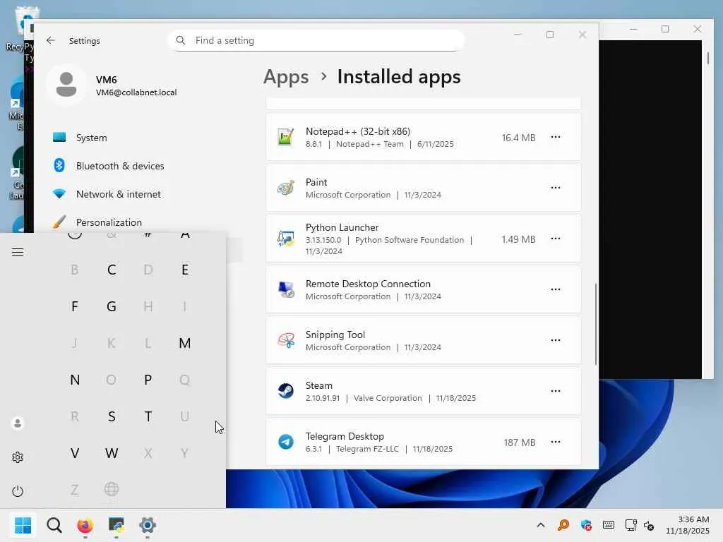Click the System monitor icon in sidebar

tap(59, 138)
